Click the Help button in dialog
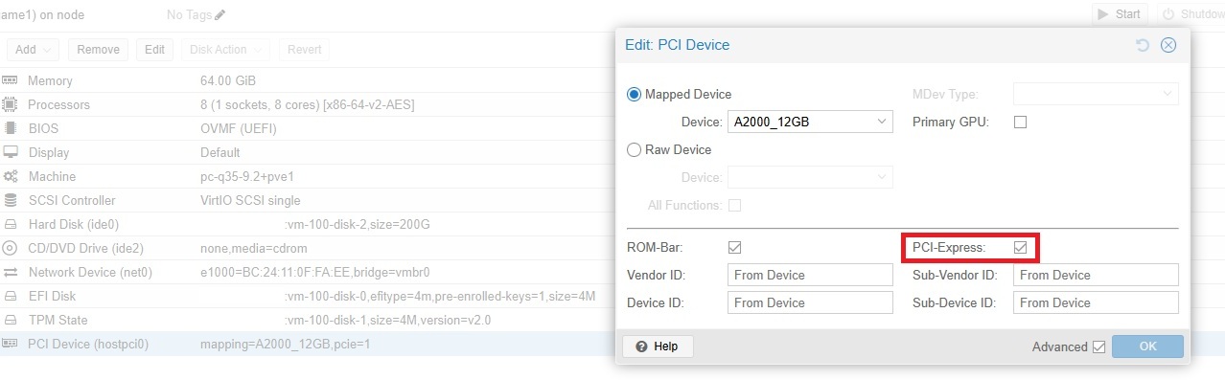The height and width of the screenshot is (380, 1225). (x=658, y=346)
